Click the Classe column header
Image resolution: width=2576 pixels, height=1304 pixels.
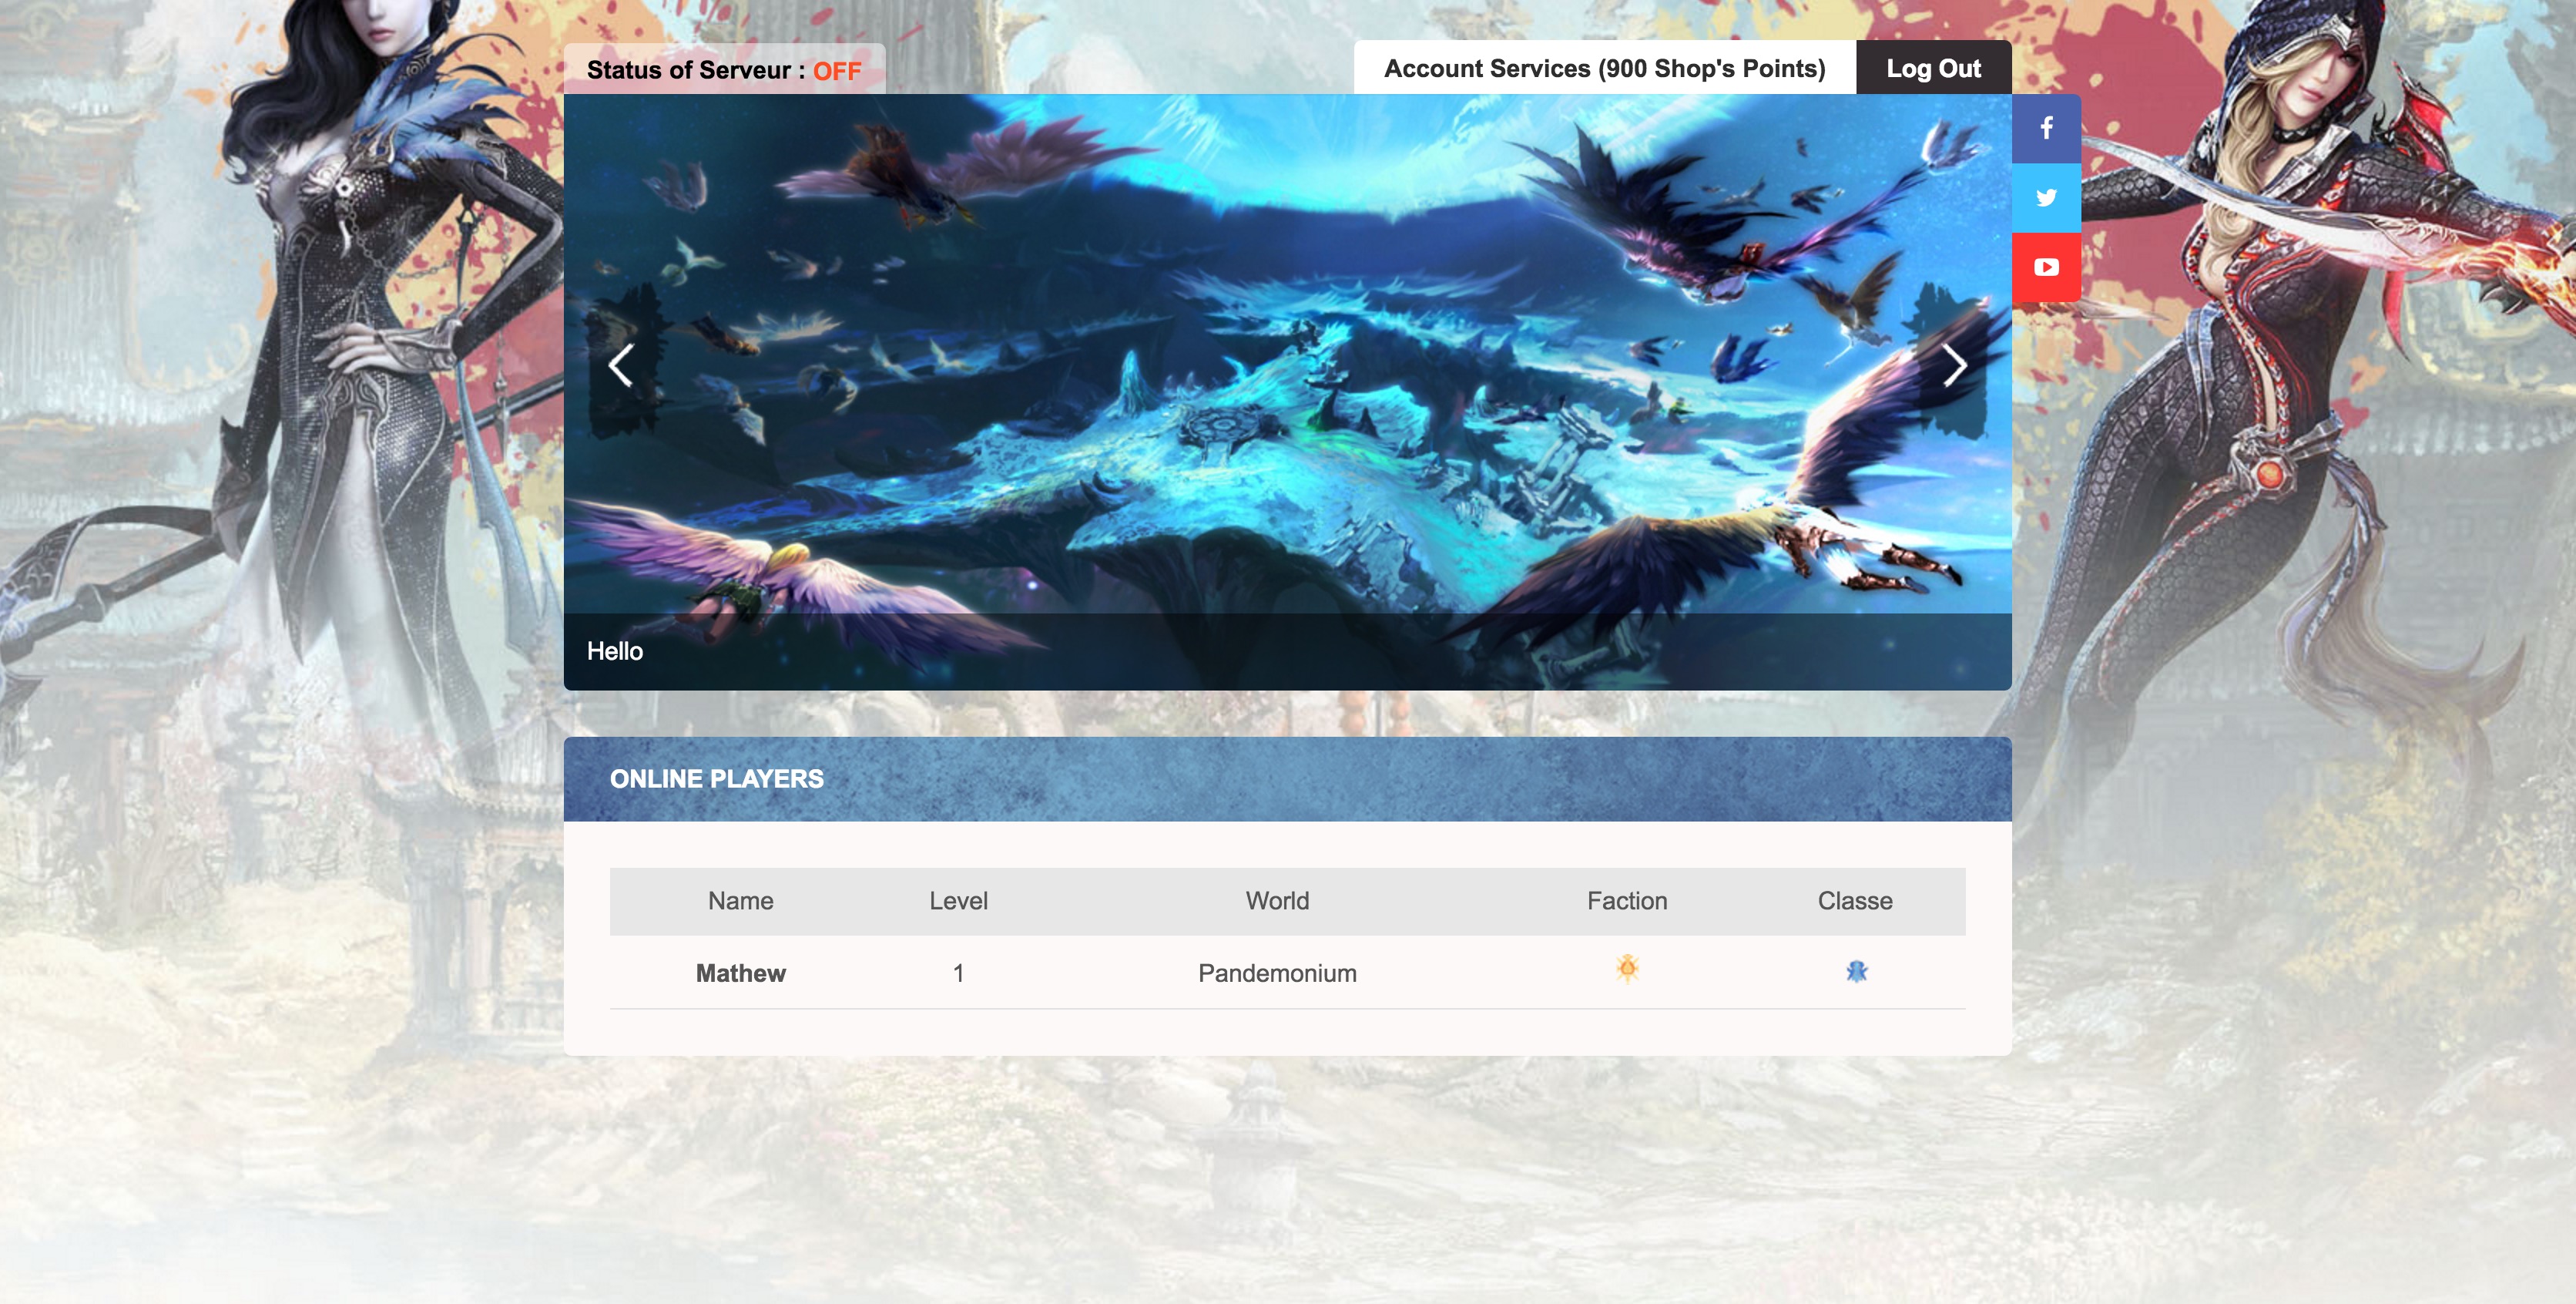point(1855,901)
